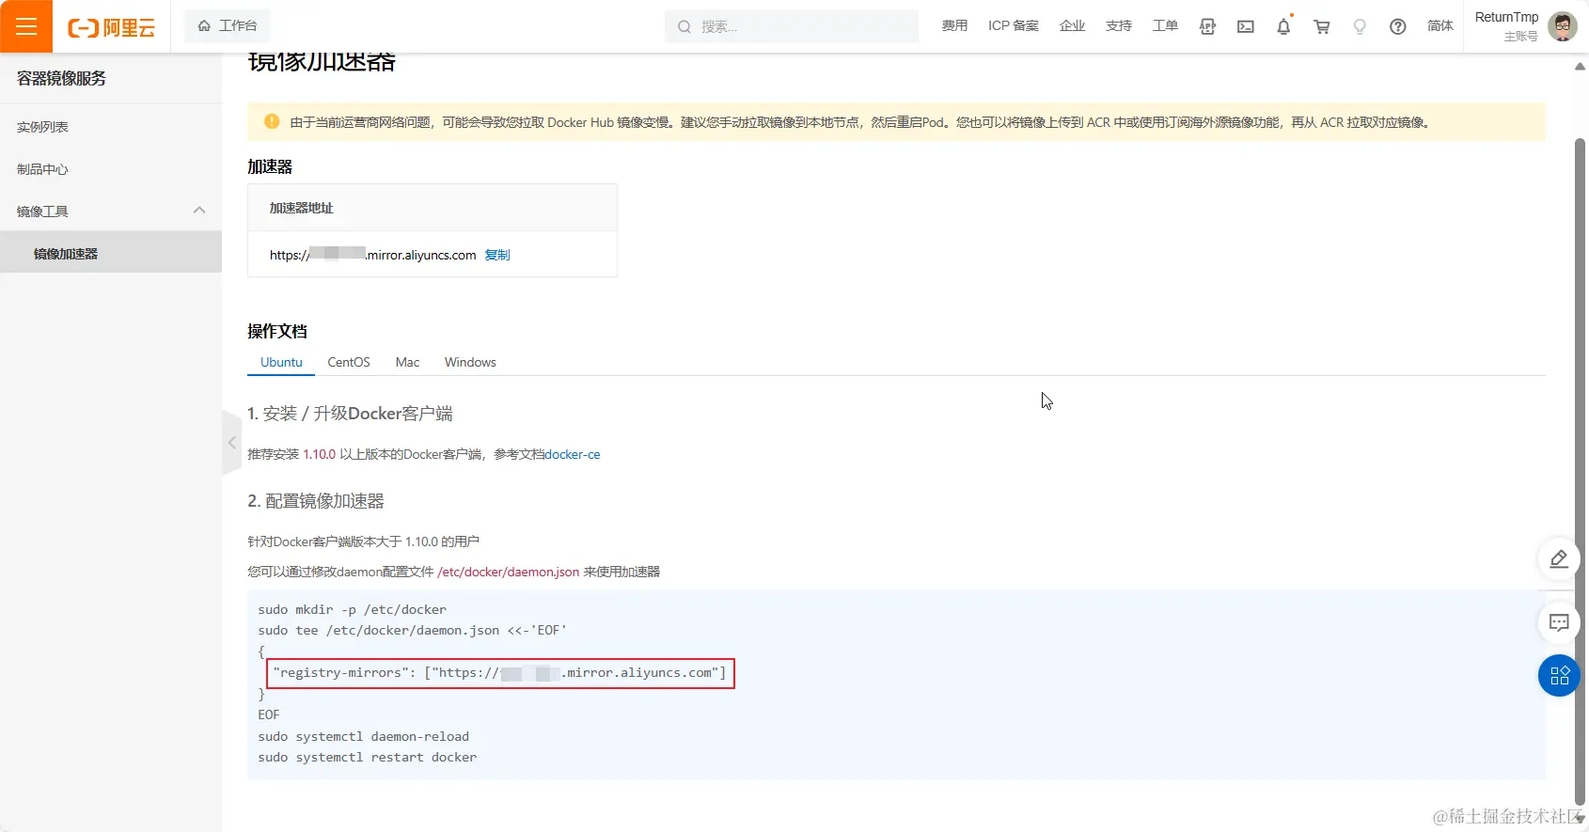Click the sudo mkdir -p /etc/docker line
This screenshot has width=1589, height=832.
353,609
